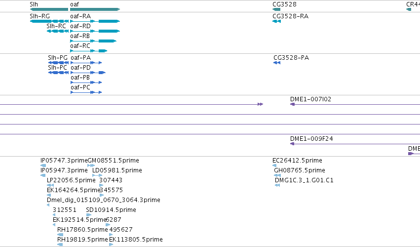Click the oaf-RD transcript glyph
Screen dimensions: 420x247
pos(95,31)
